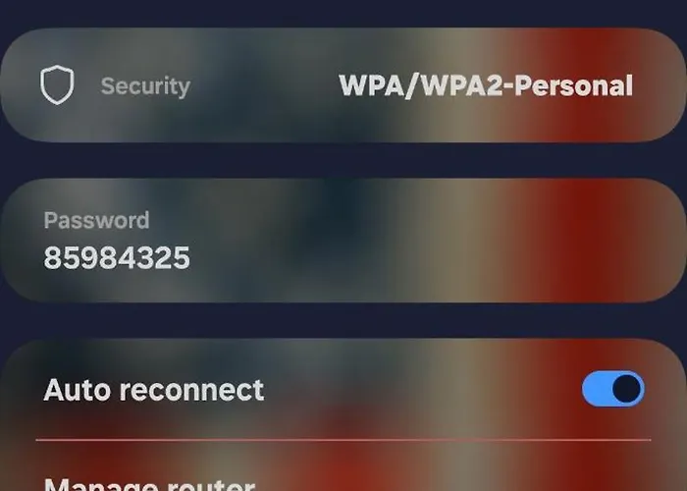Click the password value 85984325
Image resolution: width=687 pixels, height=491 pixels.
117,257
